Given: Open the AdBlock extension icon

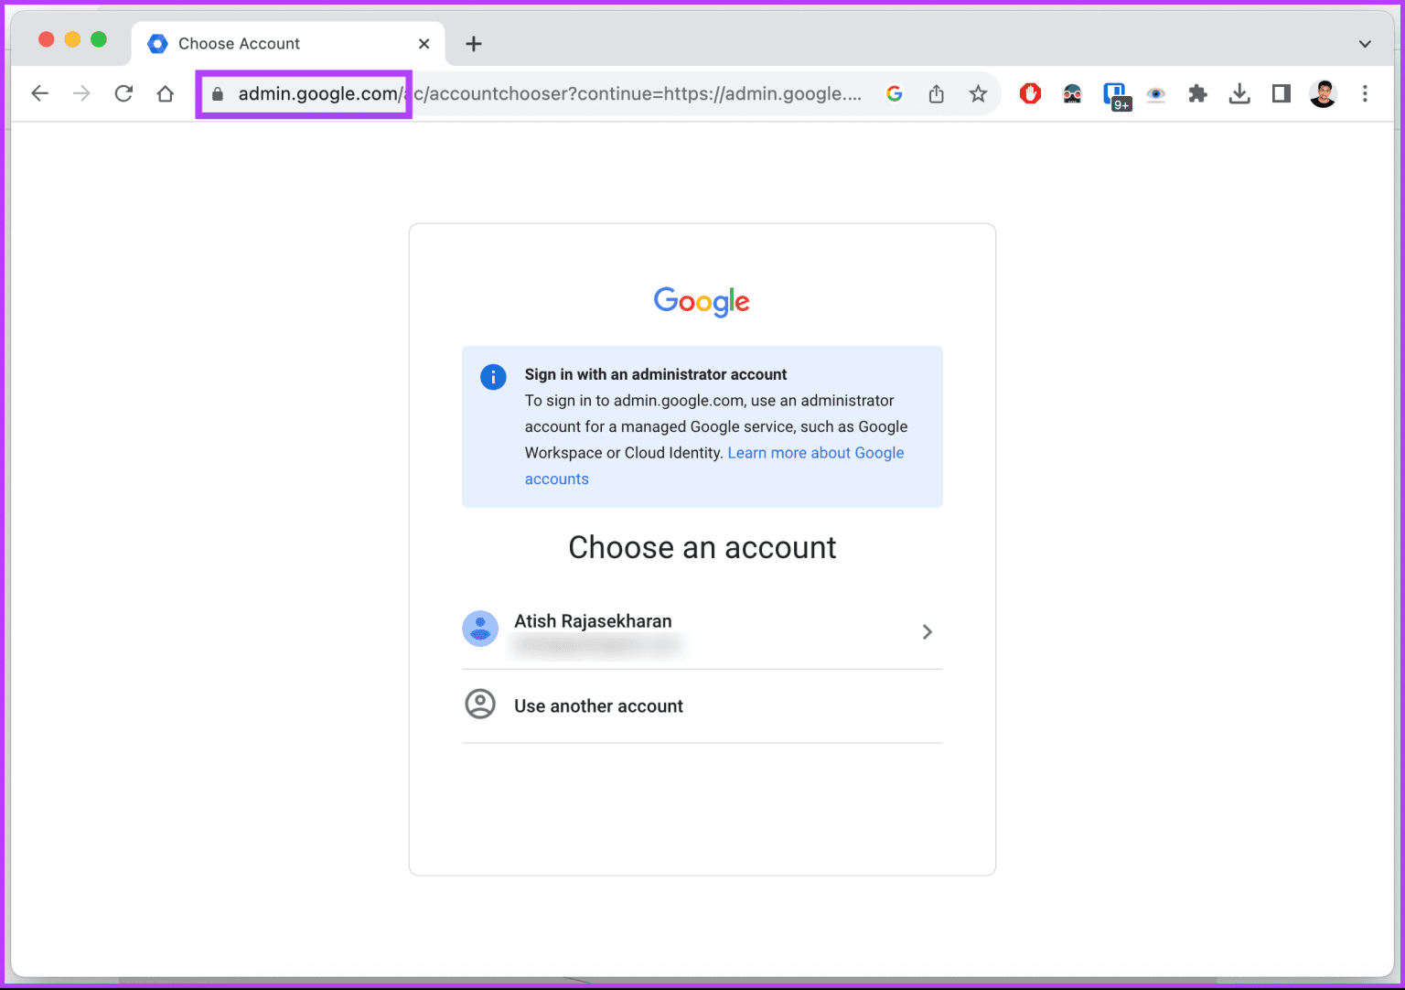Looking at the screenshot, I should 1030,93.
